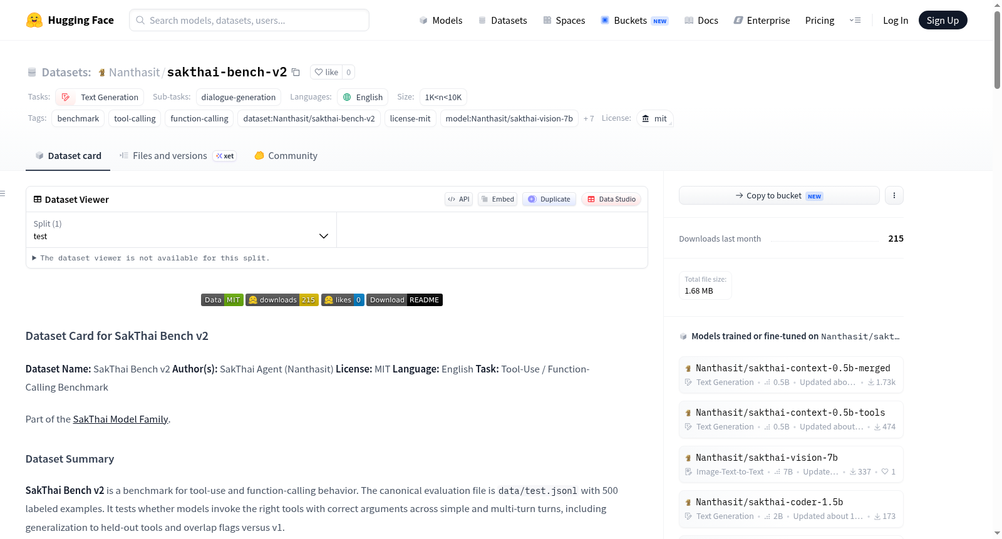Select the function-calling tag

coord(199,118)
